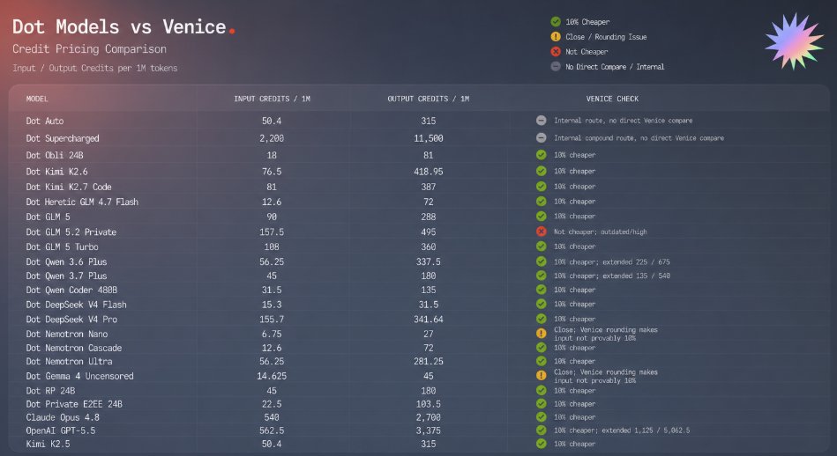
Task: Click the 31.5 output value for DeepSeek V4 Flash
Action: click(428, 305)
